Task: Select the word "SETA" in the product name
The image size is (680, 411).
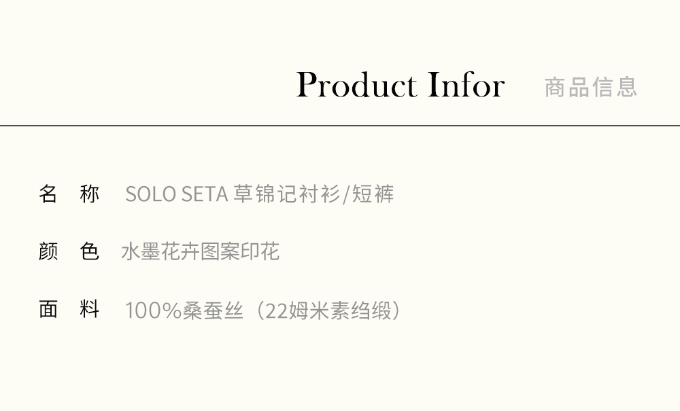Action: 205,195
